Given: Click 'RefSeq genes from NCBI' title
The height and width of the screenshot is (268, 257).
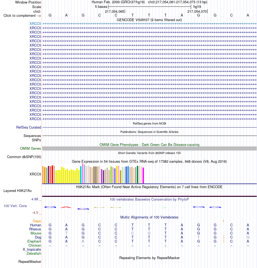Looking at the screenshot, I should (149, 123).
